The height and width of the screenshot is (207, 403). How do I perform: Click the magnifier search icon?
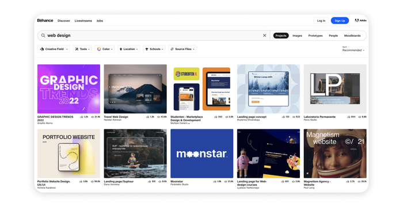pos(43,36)
